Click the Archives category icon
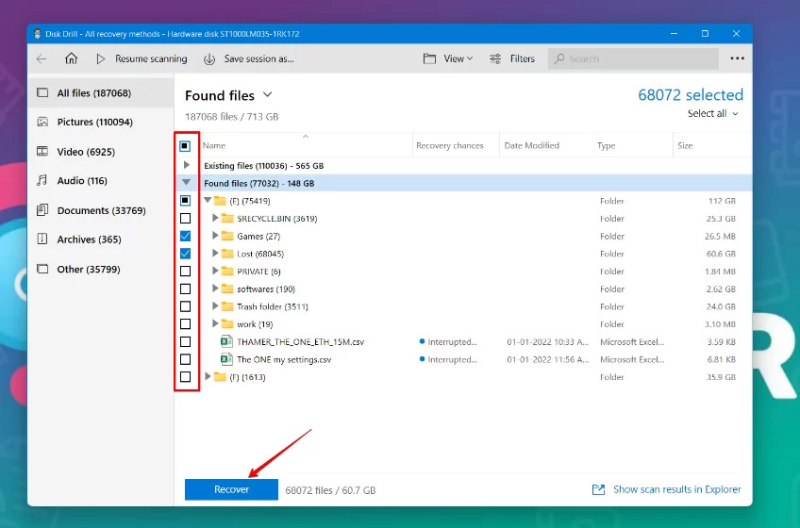Screen dimensions: 800x528 [x=42, y=239]
